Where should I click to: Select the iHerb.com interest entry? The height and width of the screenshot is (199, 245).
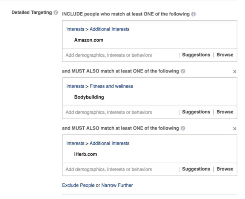(86, 154)
